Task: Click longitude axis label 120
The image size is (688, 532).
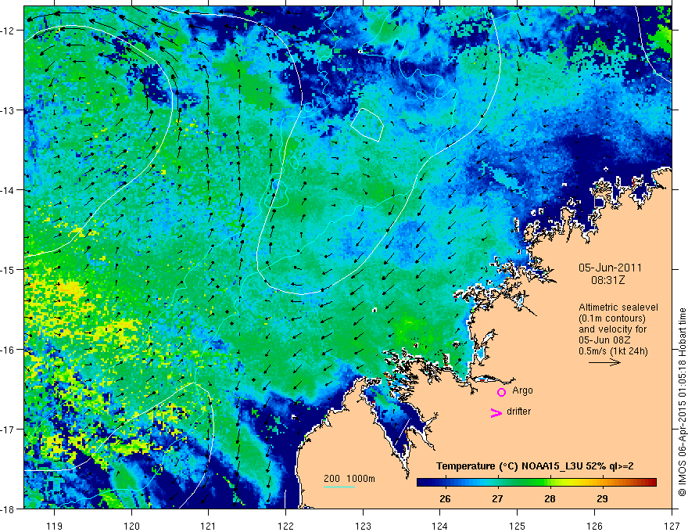Action: pos(131,526)
